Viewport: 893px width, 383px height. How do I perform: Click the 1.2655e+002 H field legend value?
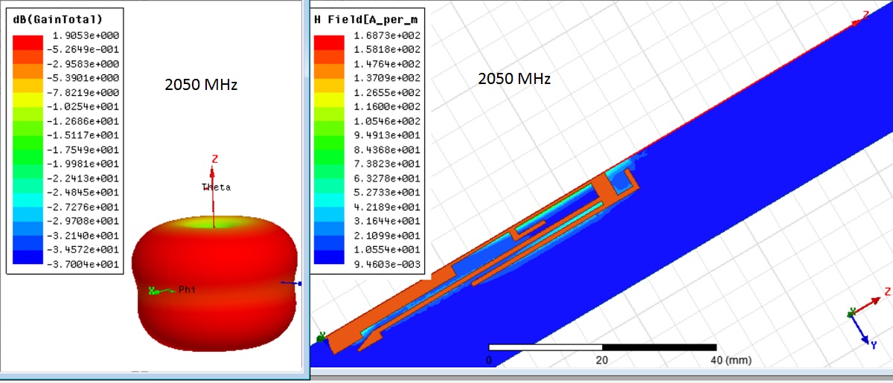click(x=388, y=92)
